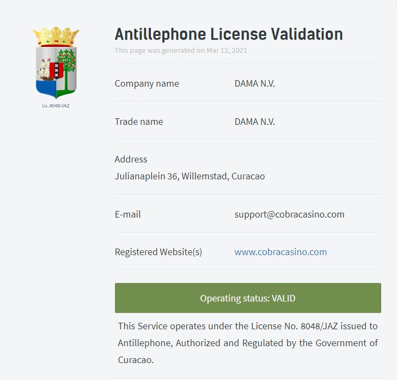Select the support@cobracasino.com email text
Screen dimensions: 397x380
pyautogui.click(x=289, y=214)
